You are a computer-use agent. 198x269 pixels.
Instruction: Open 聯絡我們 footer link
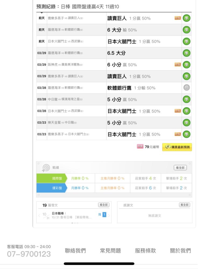pos(75,251)
